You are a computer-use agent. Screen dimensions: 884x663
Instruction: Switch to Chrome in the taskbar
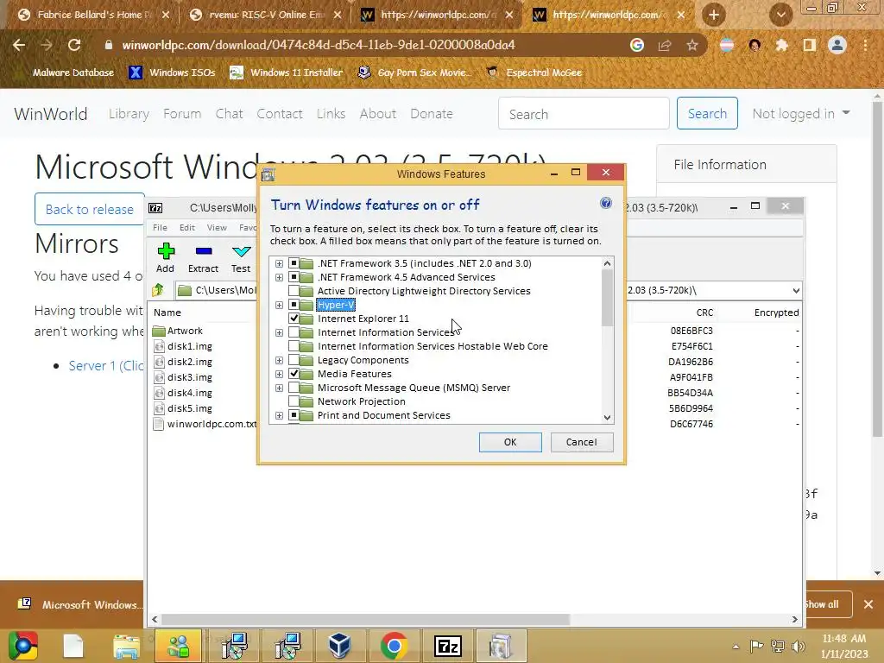click(x=394, y=646)
